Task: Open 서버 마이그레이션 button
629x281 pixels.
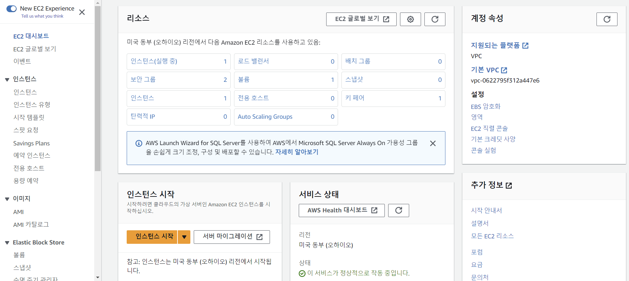Action: [232, 237]
